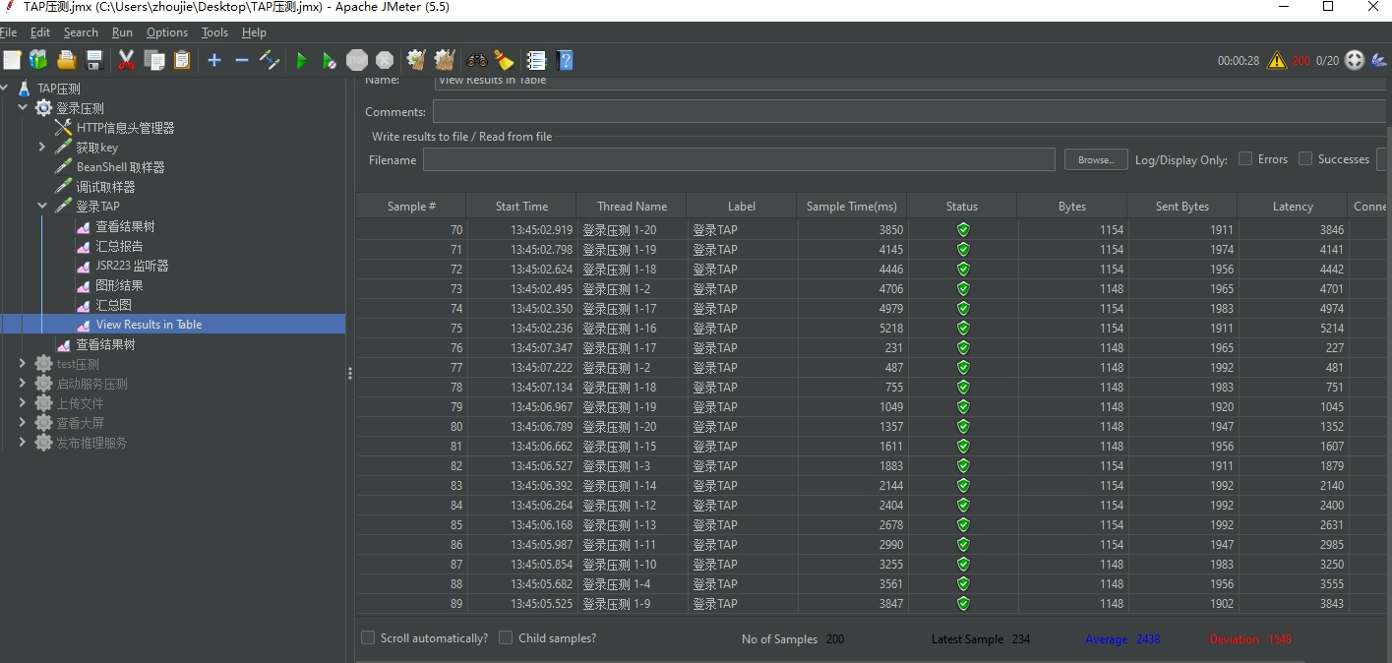Click the Function Helper list icon
The height and width of the screenshot is (663, 1392).
(536, 61)
